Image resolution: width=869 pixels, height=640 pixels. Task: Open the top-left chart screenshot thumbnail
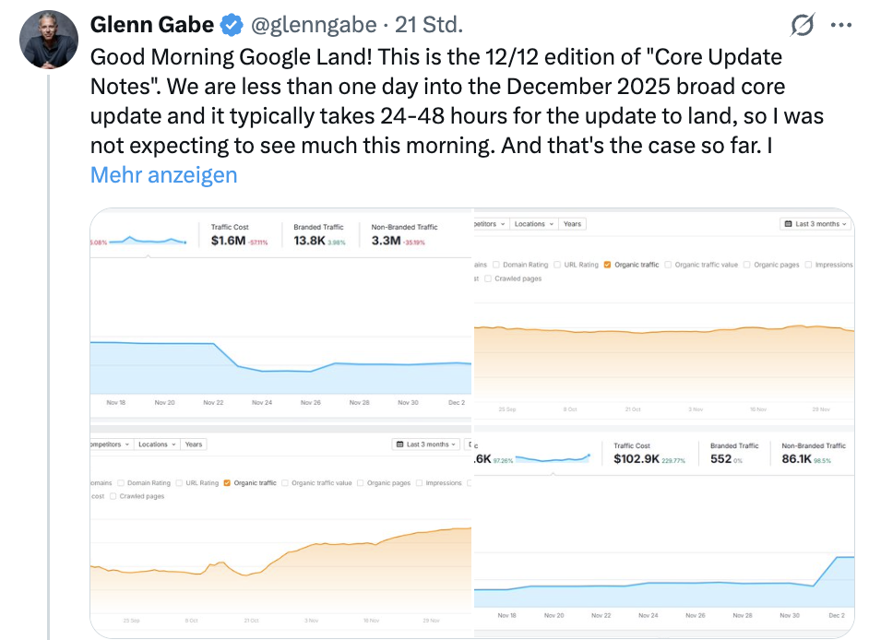277,314
